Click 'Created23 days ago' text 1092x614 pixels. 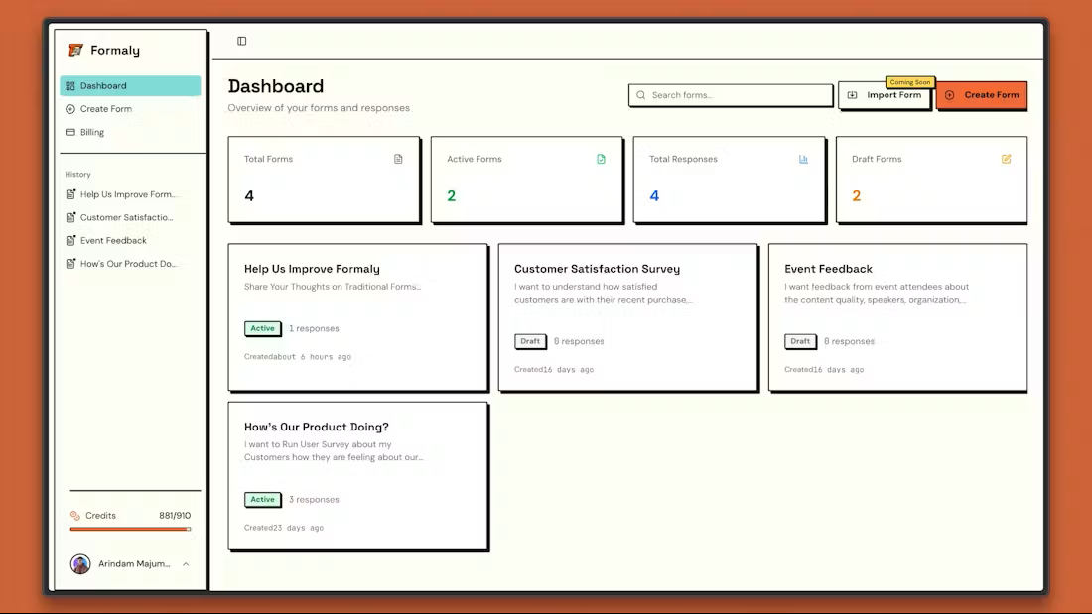point(284,528)
